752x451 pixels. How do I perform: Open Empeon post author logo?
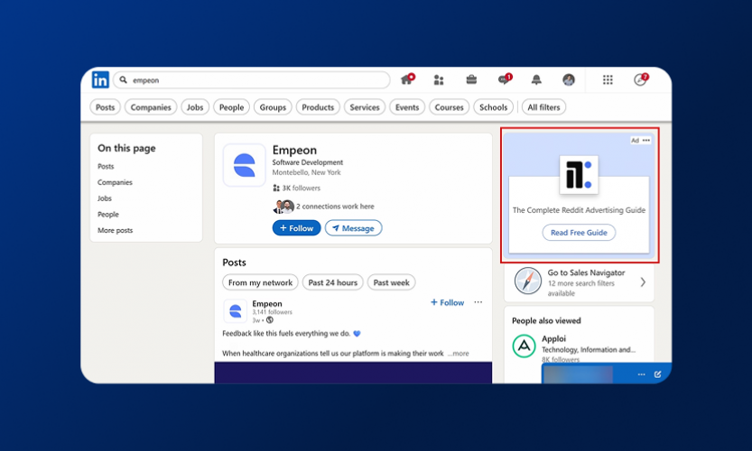[236, 311]
